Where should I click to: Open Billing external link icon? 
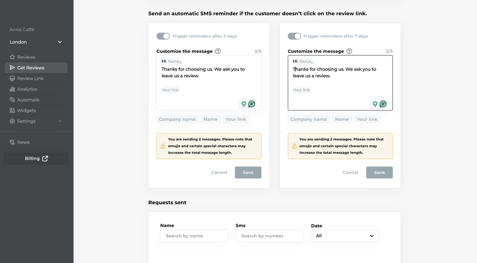coord(45,158)
